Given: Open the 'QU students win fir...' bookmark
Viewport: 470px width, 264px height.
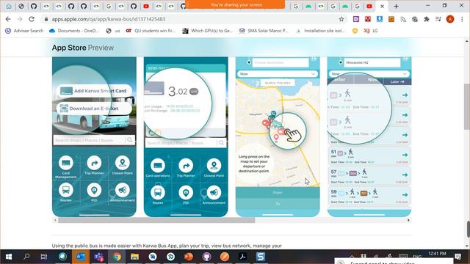Looking at the screenshot, I should 151,31.
